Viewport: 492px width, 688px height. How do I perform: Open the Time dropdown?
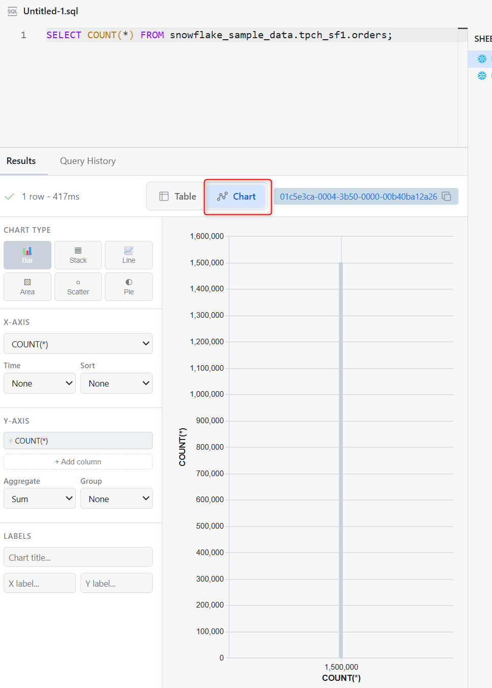pyautogui.click(x=40, y=383)
